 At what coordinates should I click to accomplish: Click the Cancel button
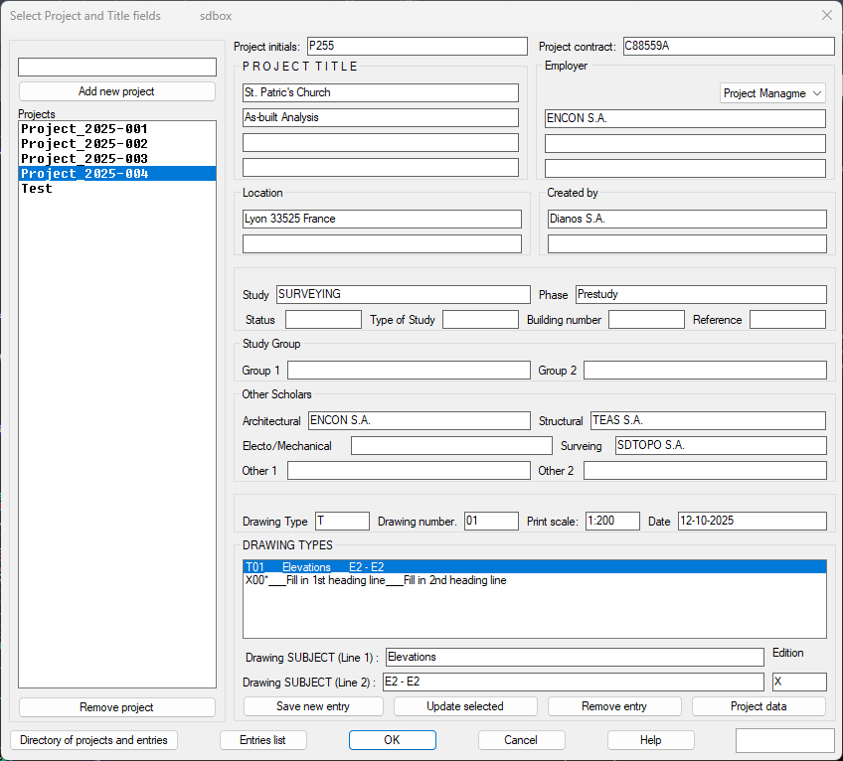point(521,740)
